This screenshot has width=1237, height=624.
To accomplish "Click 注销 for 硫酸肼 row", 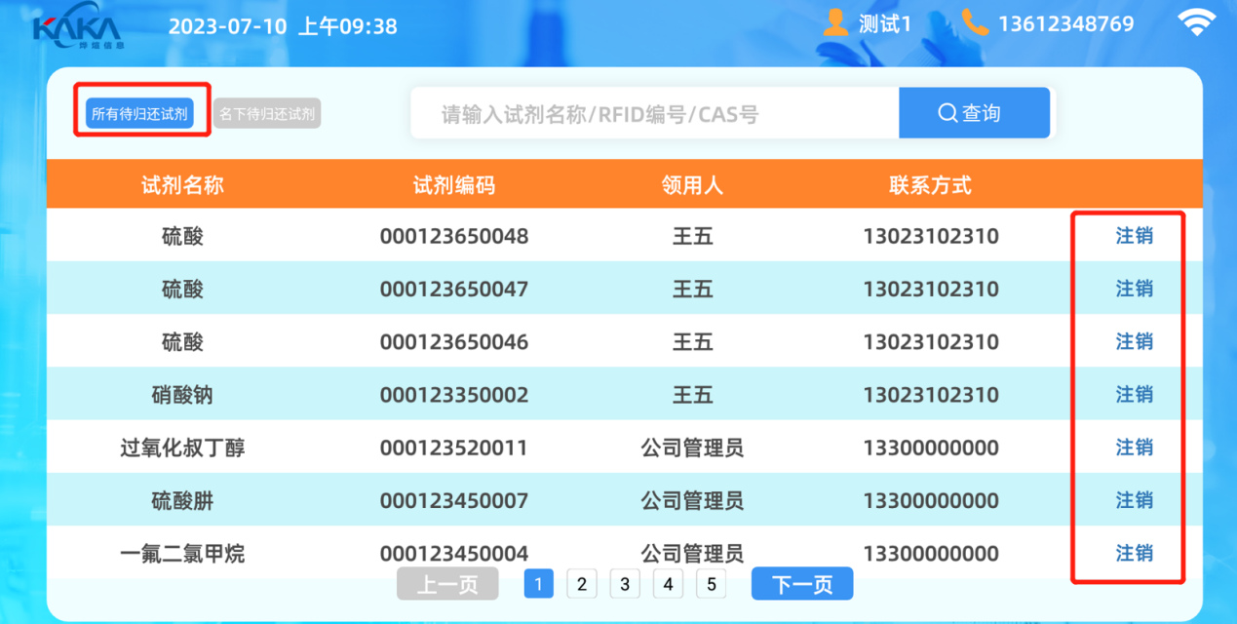I will (1134, 500).
